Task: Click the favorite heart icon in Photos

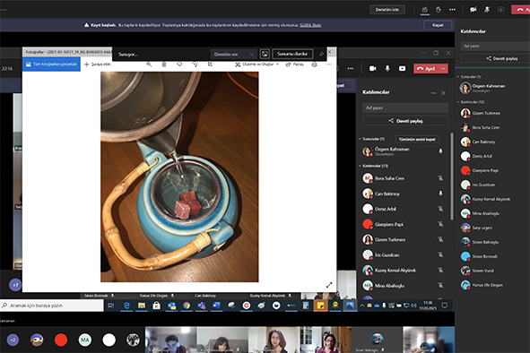Action: pyautogui.click(x=179, y=65)
